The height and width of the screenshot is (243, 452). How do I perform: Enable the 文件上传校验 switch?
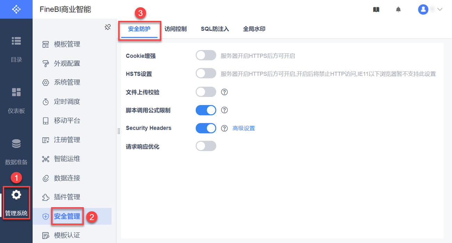206,92
